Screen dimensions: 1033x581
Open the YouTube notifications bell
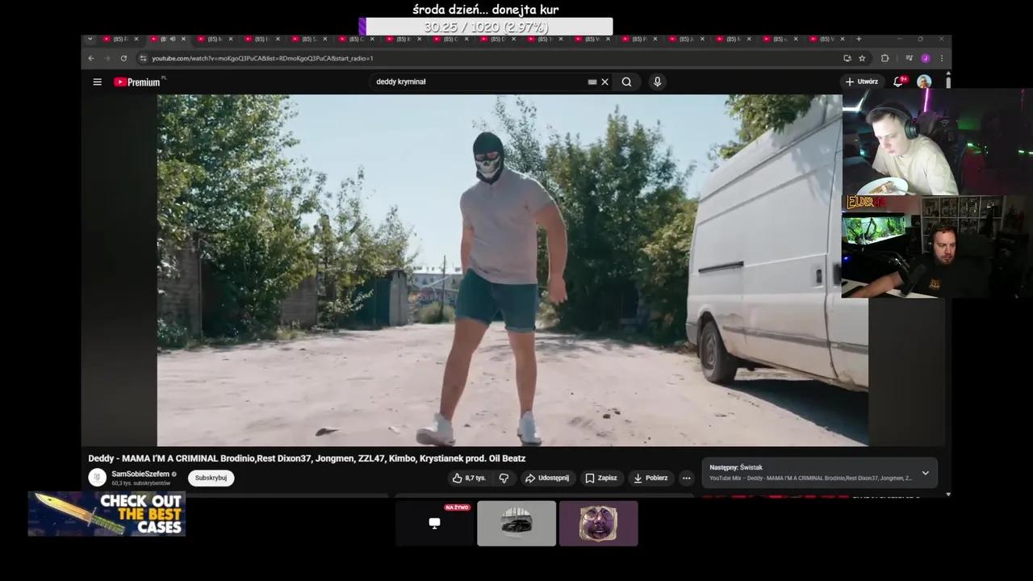click(x=898, y=82)
